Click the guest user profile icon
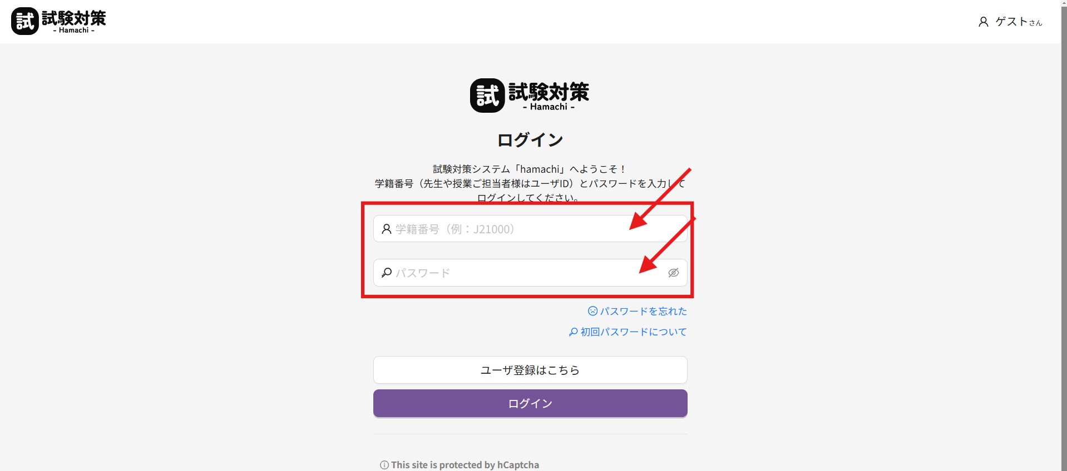1067x471 pixels. [984, 22]
